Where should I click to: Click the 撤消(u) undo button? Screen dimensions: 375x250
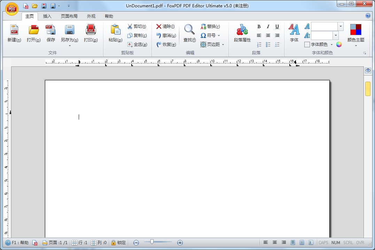coord(166,35)
